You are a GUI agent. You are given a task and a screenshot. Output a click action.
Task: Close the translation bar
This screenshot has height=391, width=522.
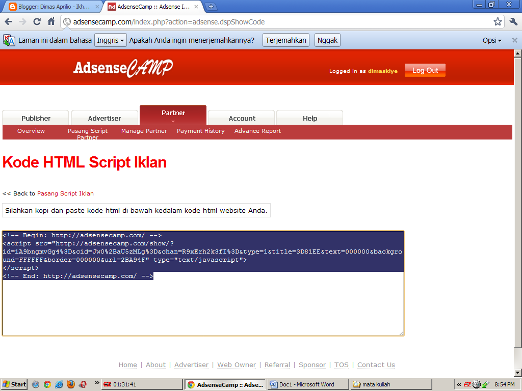tap(514, 40)
